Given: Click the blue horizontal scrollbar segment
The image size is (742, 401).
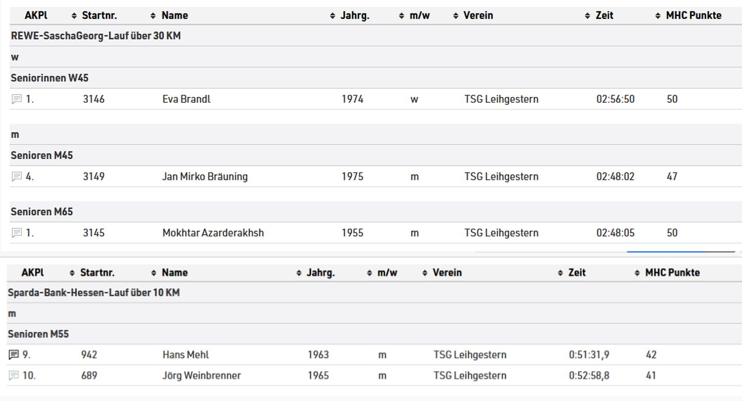Looking at the screenshot, I should (665, 252).
